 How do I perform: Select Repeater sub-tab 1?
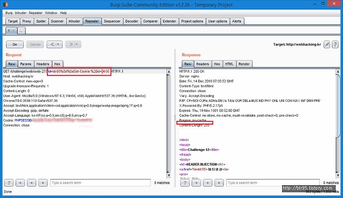[9, 31]
